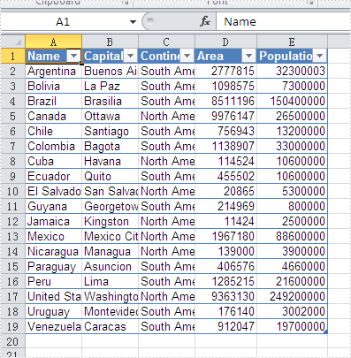
Task: Click the Name Box showing A1
Action: click(x=63, y=22)
